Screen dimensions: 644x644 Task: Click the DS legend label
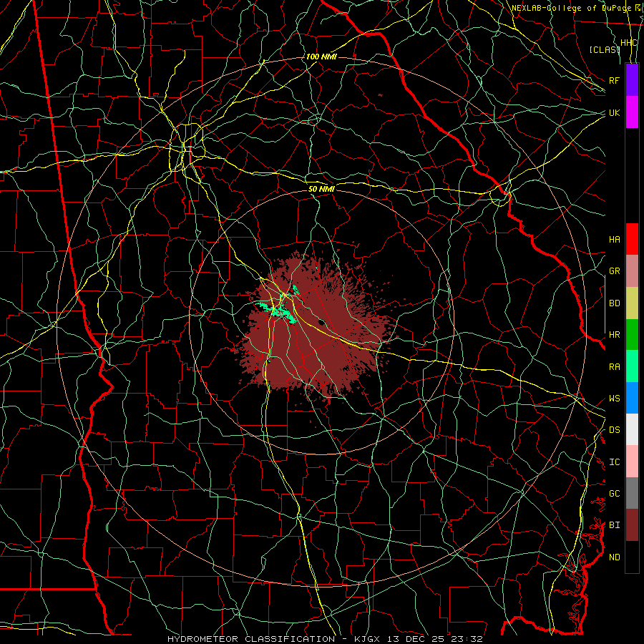tap(615, 430)
